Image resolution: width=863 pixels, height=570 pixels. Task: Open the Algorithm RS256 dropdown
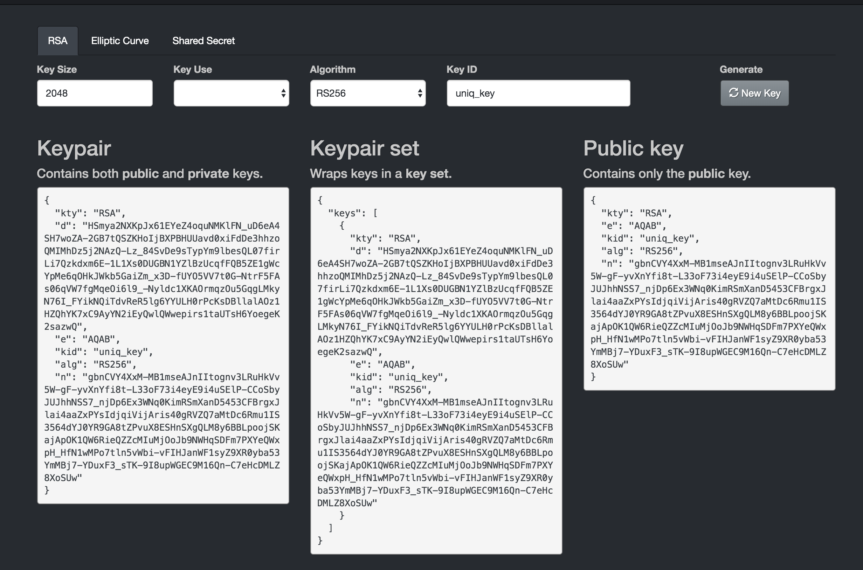(x=367, y=93)
